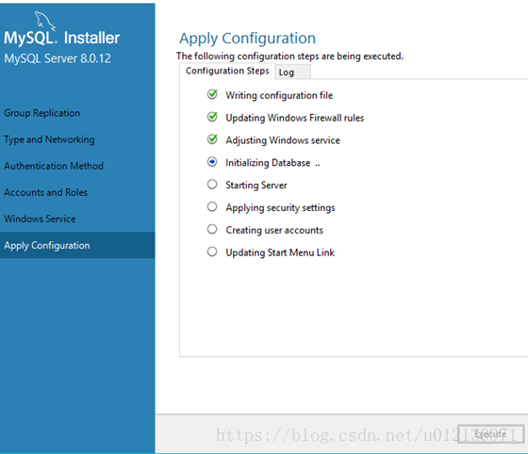Click the 'Apply Configuration' page heading
The image size is (528, 454).
[247, 39]
